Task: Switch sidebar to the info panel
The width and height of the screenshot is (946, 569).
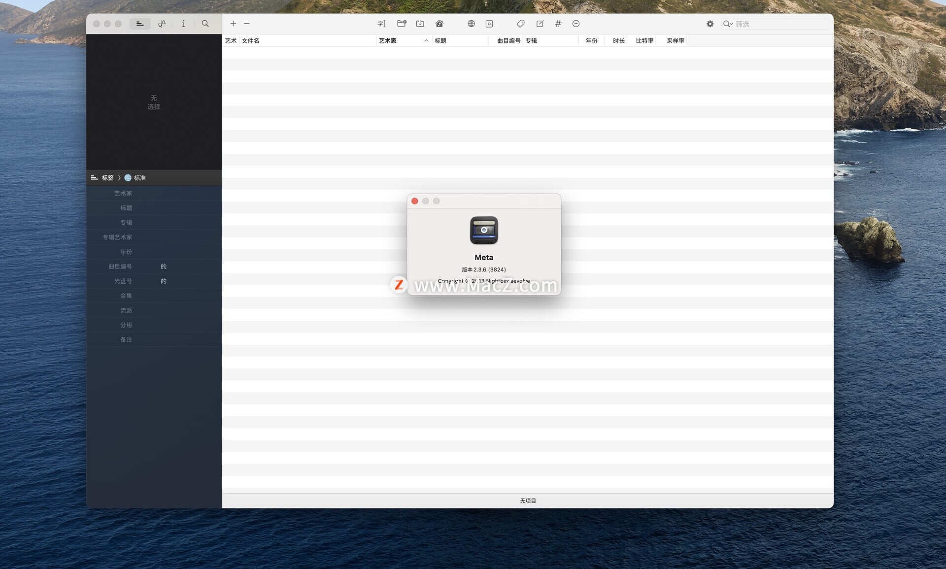Action: point(183,24)
